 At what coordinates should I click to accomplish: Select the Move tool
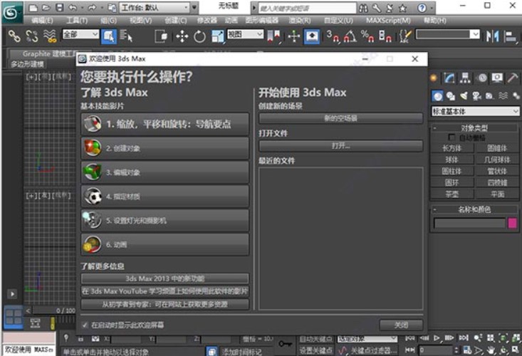(x=182, y=36)
